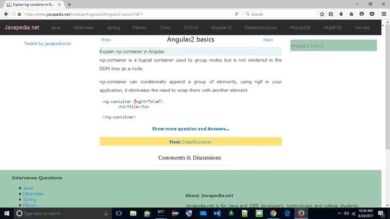The image size is (390, 219).
Task: Open the TOSCA nav menu item
Action: click(191, 27)
